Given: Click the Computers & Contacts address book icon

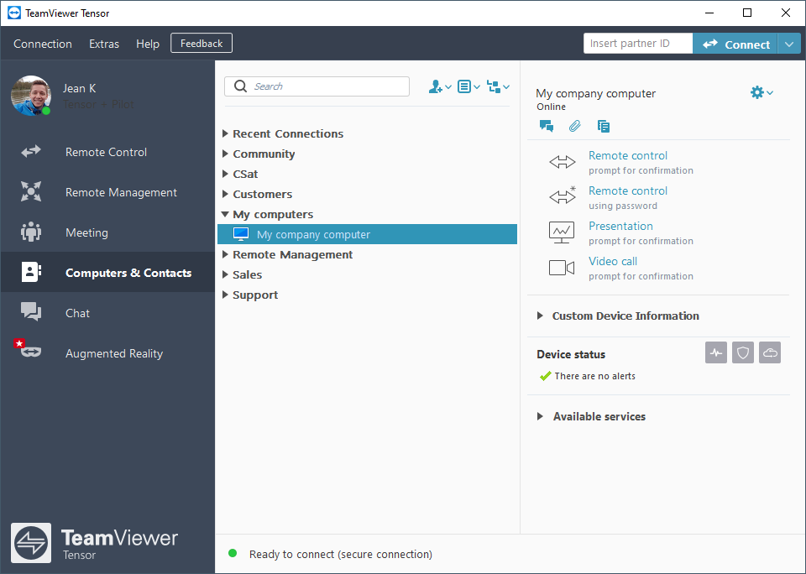Looking at the screenshot, I should 31,272.
